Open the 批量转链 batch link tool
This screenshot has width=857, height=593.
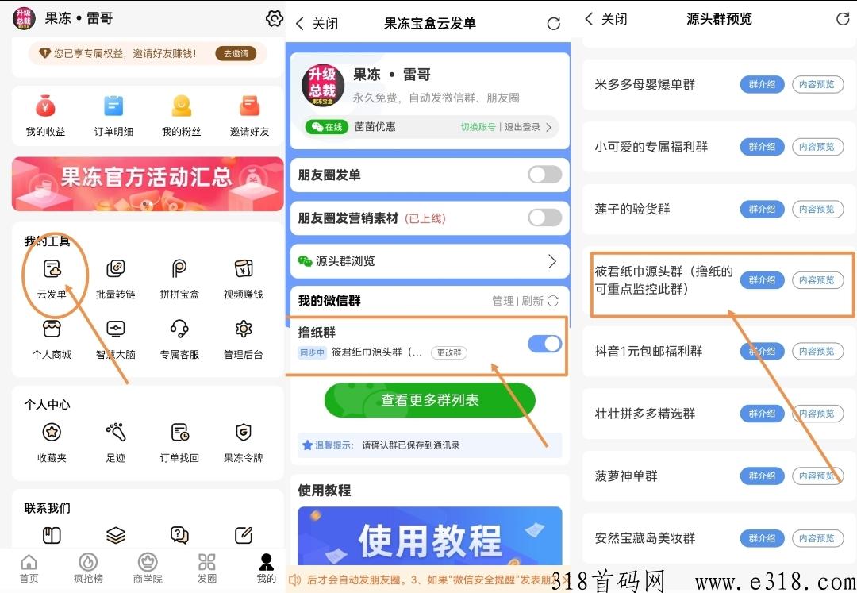115,278
